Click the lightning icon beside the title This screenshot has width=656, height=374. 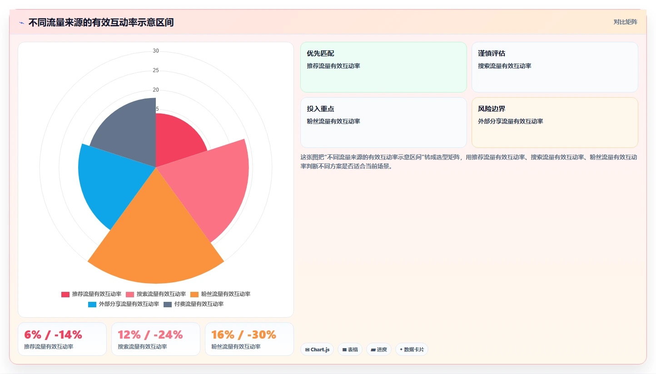click(x=21, y=23)
